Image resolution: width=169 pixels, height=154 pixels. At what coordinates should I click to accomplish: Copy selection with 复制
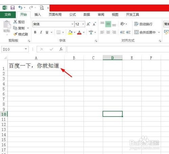(19, 28)
